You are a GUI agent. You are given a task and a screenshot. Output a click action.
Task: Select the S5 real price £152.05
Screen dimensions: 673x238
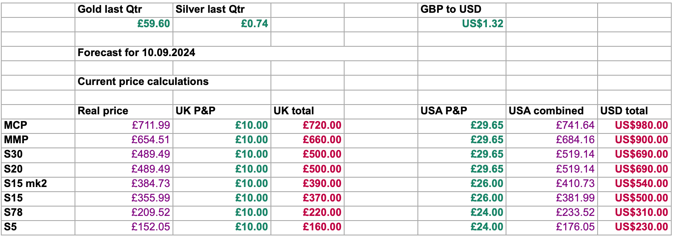click(x=151, y=227)
